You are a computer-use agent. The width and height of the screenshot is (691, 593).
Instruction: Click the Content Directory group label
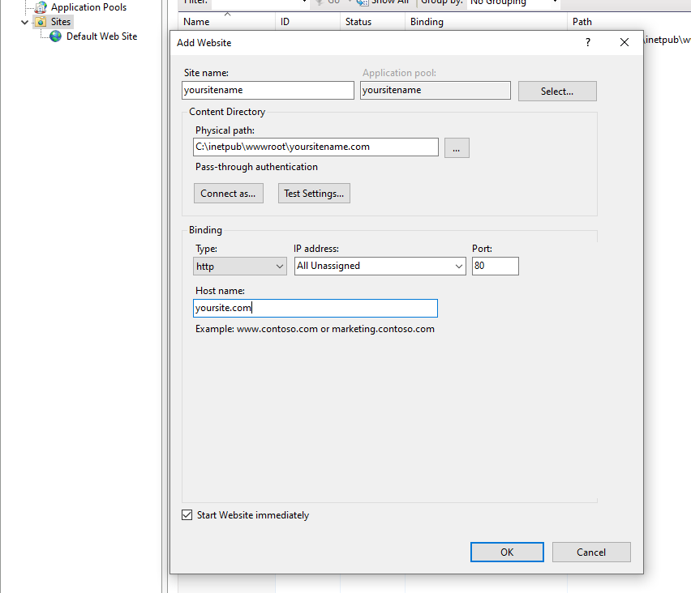[x=227, y=112]
